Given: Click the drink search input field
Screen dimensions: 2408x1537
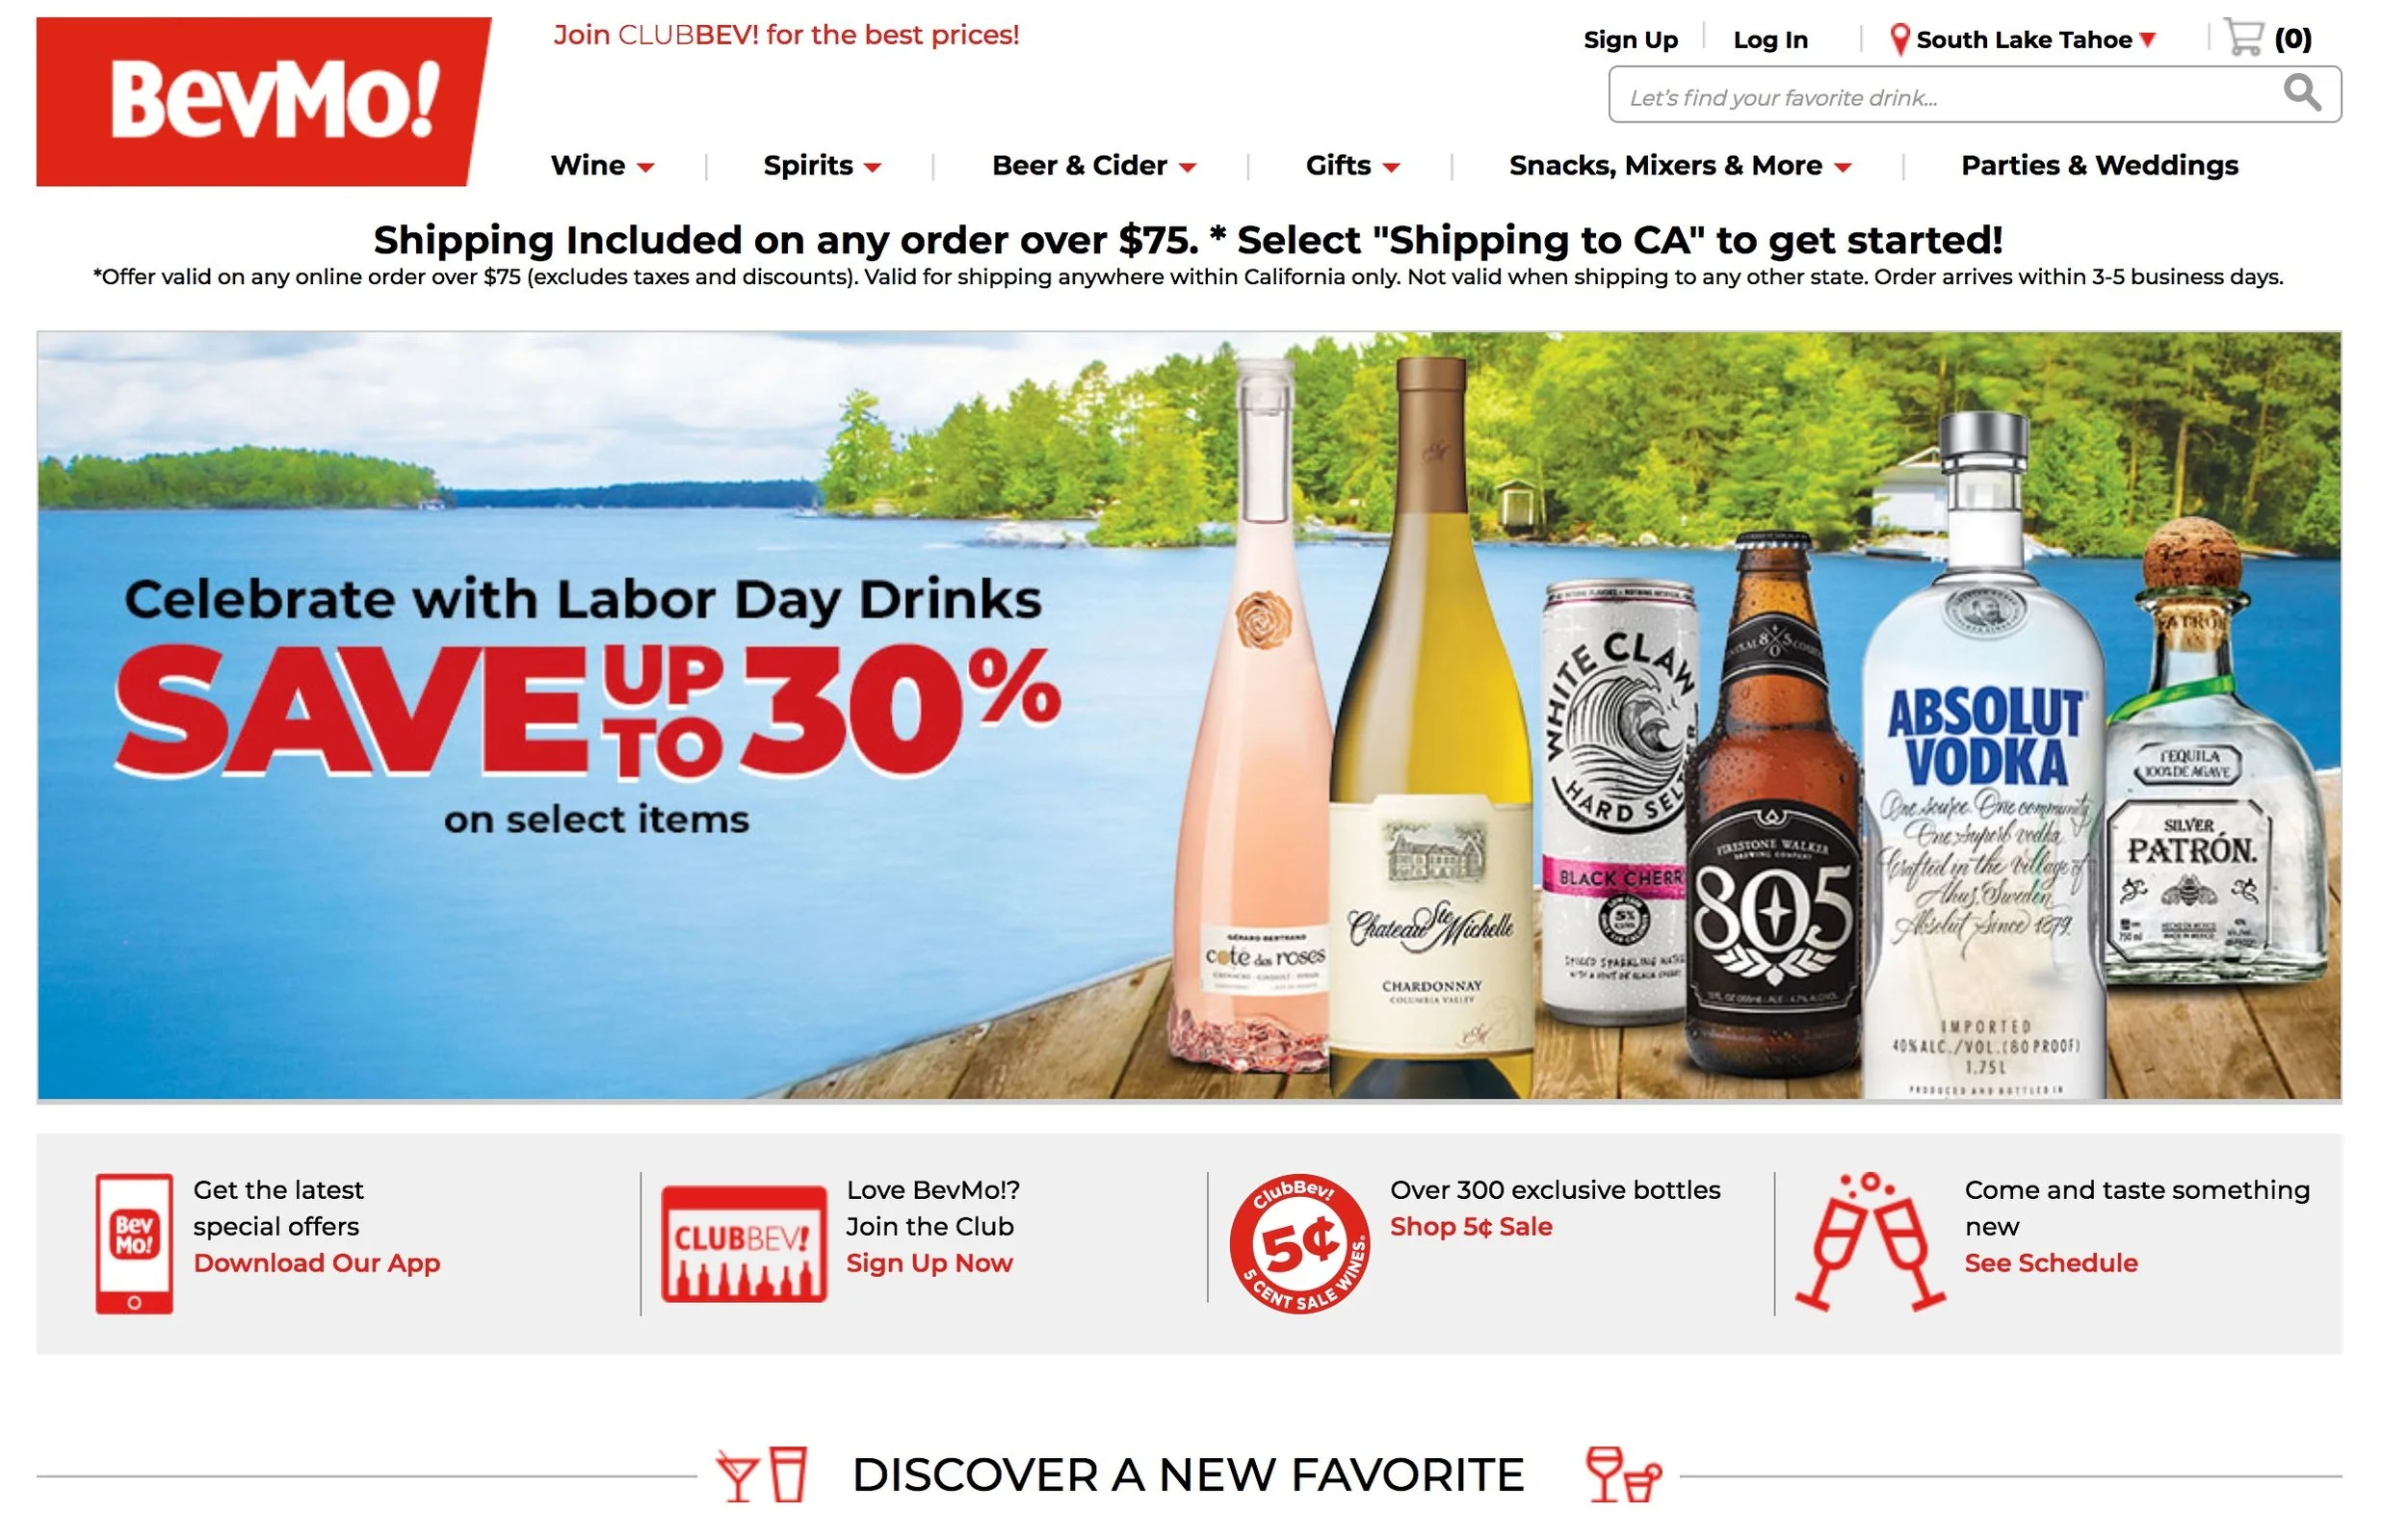Looking at the screenshot, I should pyautogui.click(x=1945, y=95).
